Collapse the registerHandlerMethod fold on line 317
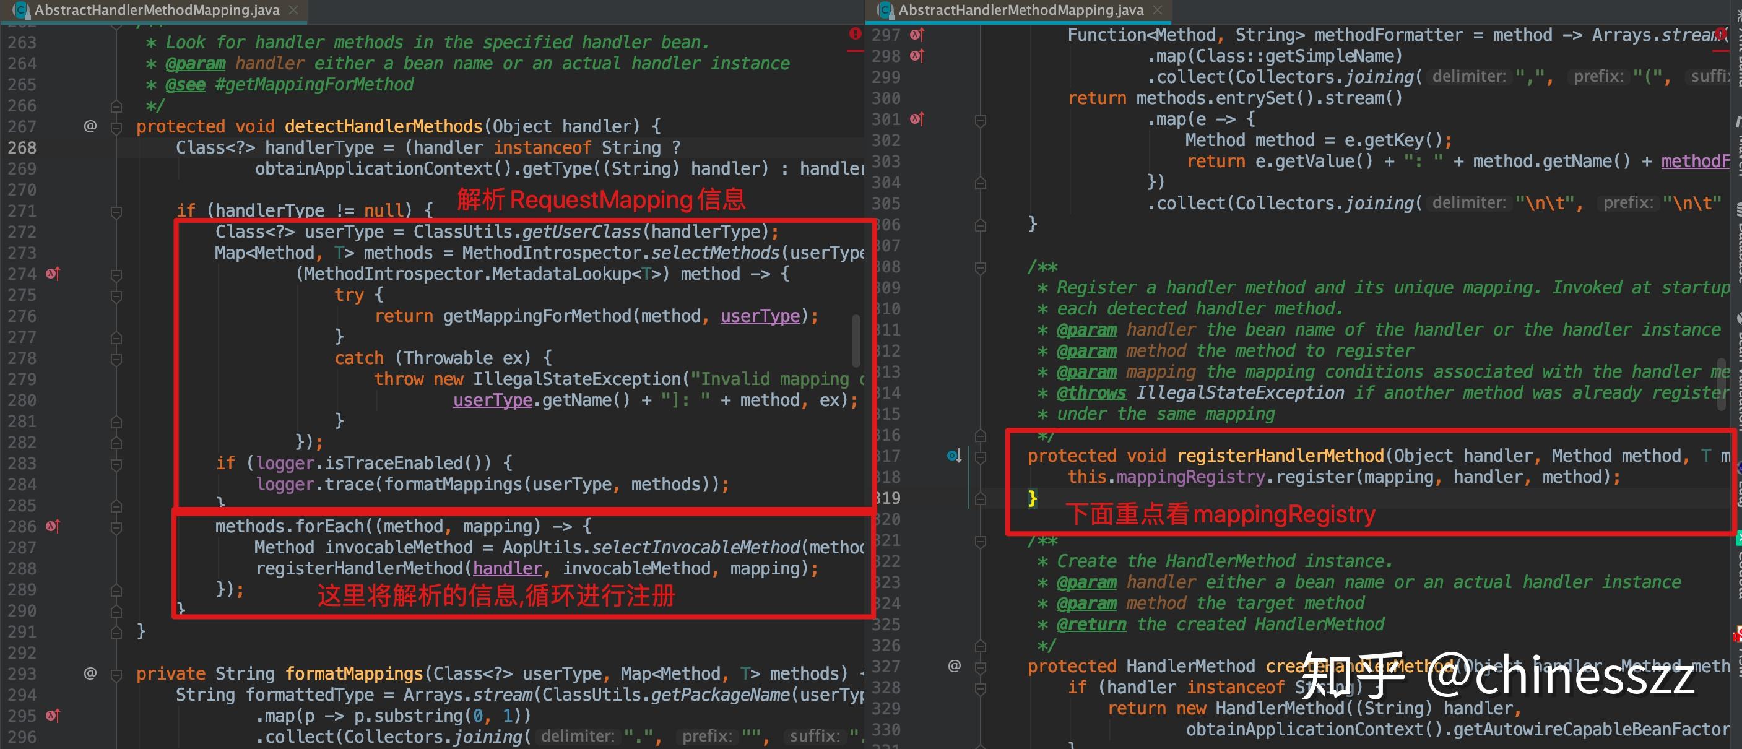 pos(981,456)
